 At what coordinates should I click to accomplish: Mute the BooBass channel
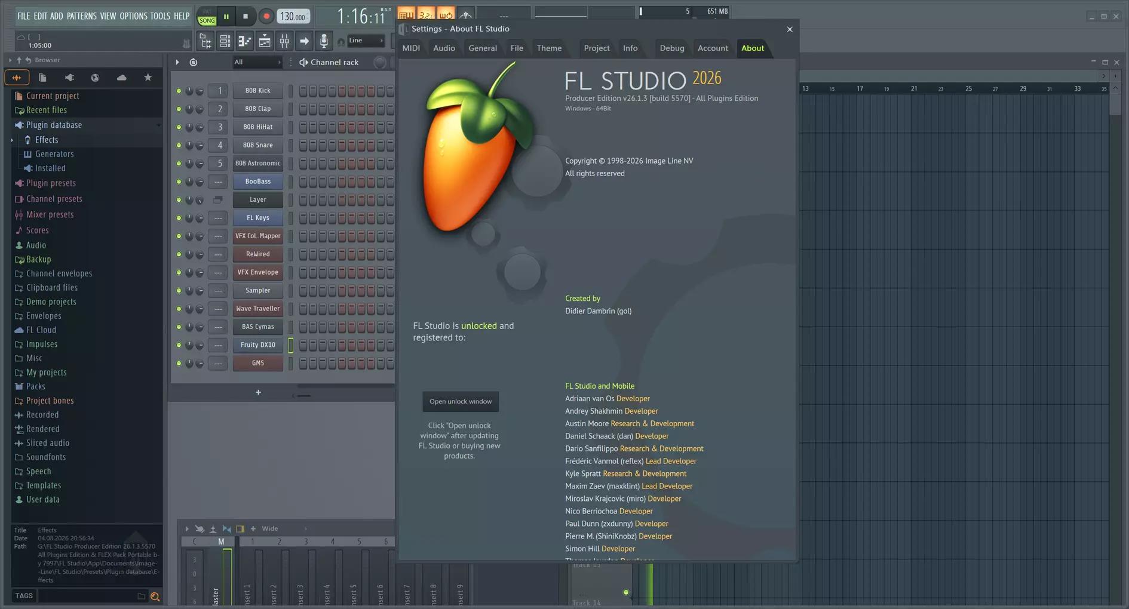[178, 182]
